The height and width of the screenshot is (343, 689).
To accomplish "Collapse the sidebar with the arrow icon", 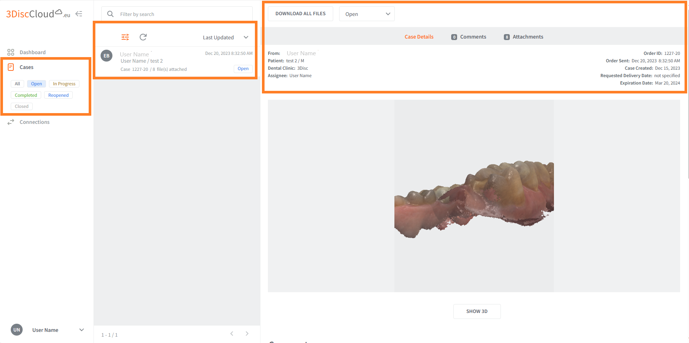I will [x=79, y=14].
